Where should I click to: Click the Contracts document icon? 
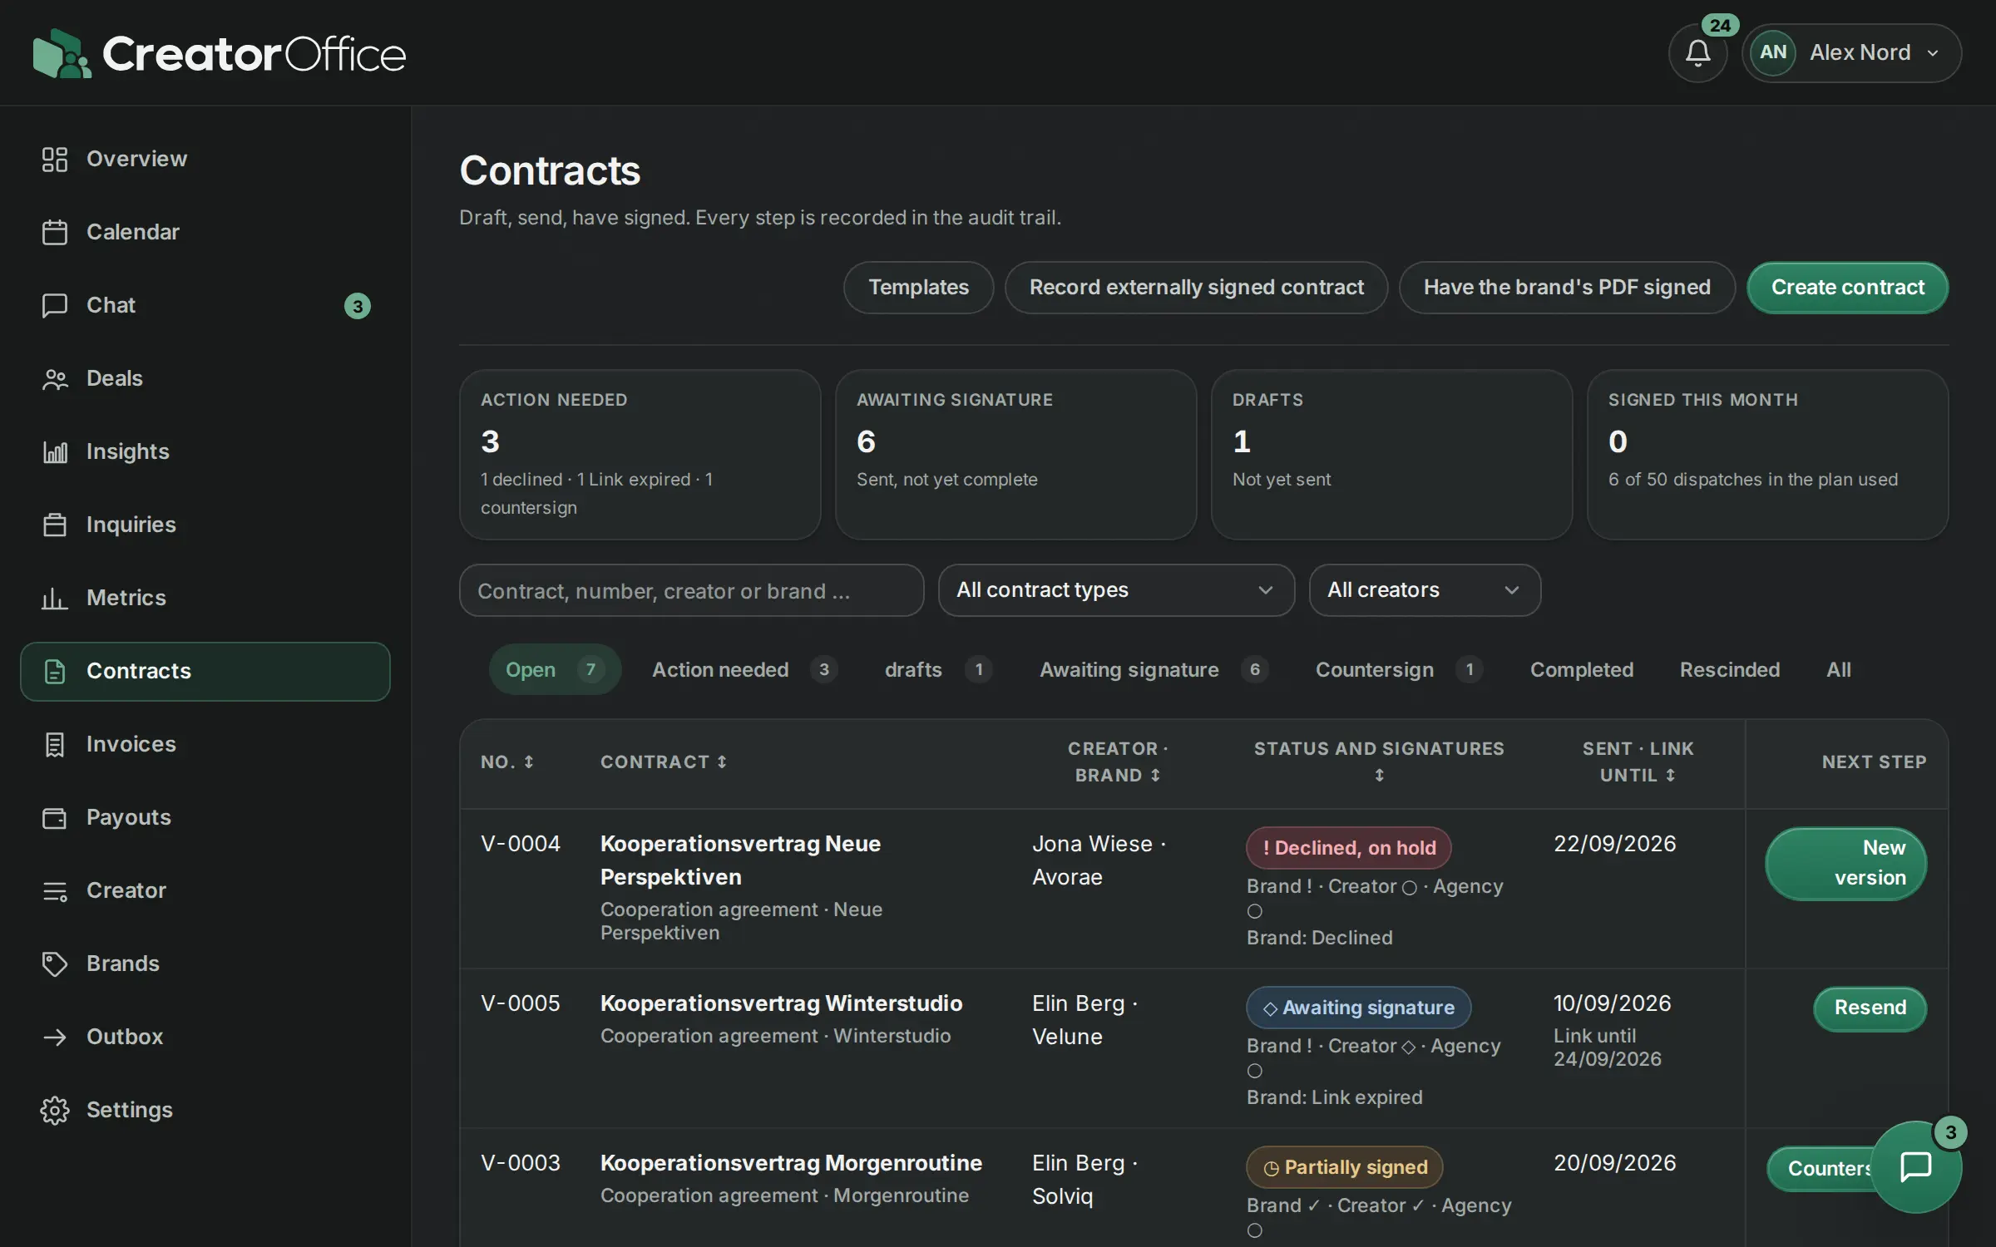55,671
